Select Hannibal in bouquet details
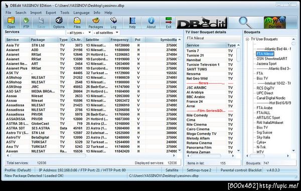The height and width of the screenshot is (191, 301). pos(210,60)
